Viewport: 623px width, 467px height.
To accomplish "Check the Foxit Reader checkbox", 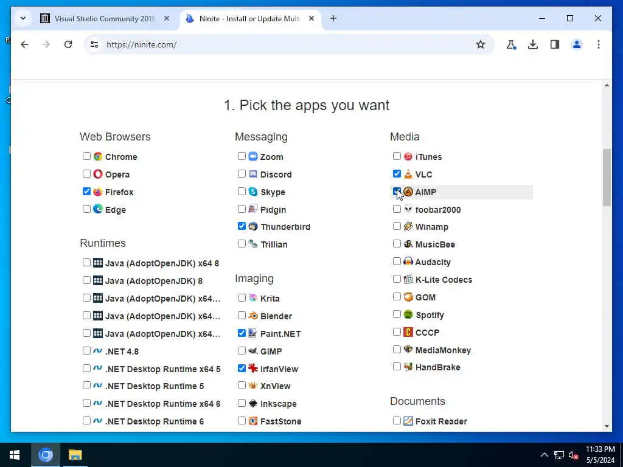I will [x=397, y=420].
